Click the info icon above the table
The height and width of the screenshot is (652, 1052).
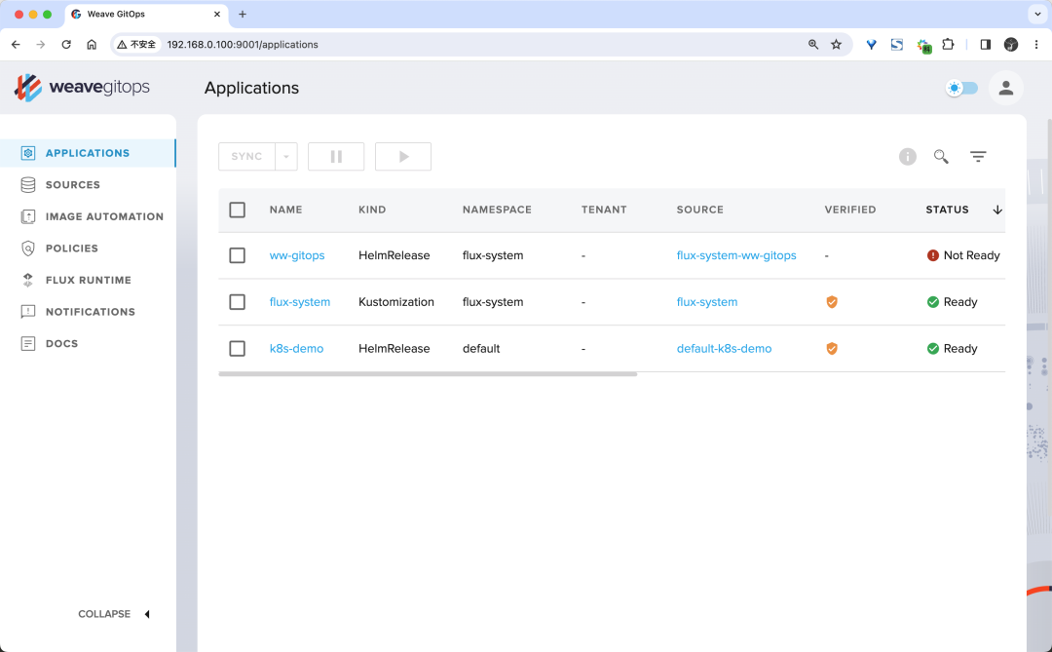908,157
